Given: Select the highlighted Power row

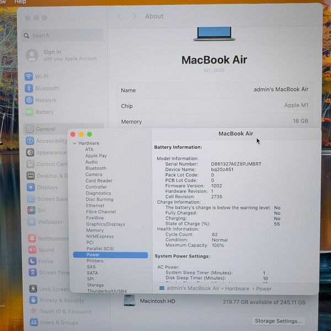Looking at the screenshot, I should [x=110, y=255].
